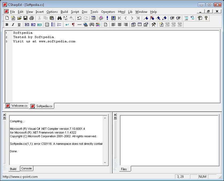Open the Insert menu
224x181 pixels.
point(40,12)
